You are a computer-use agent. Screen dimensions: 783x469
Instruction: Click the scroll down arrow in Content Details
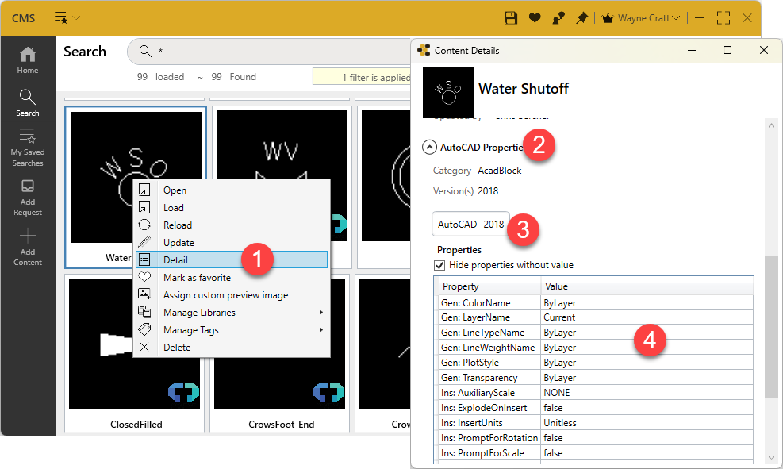point(772,458)
